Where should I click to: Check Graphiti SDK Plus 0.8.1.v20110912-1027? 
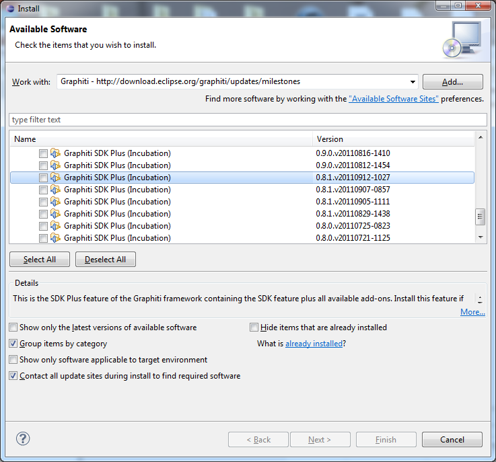tap(43, 178)
